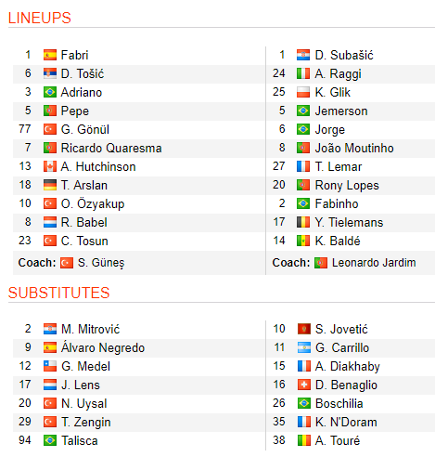Click the SUBSTITUTES section heading

(58, 293)
